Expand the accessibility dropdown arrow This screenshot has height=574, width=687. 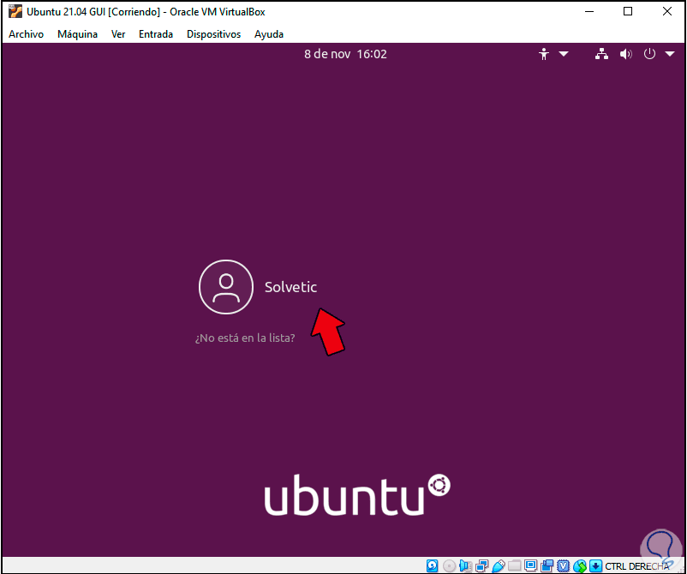(x=564, y=54)
